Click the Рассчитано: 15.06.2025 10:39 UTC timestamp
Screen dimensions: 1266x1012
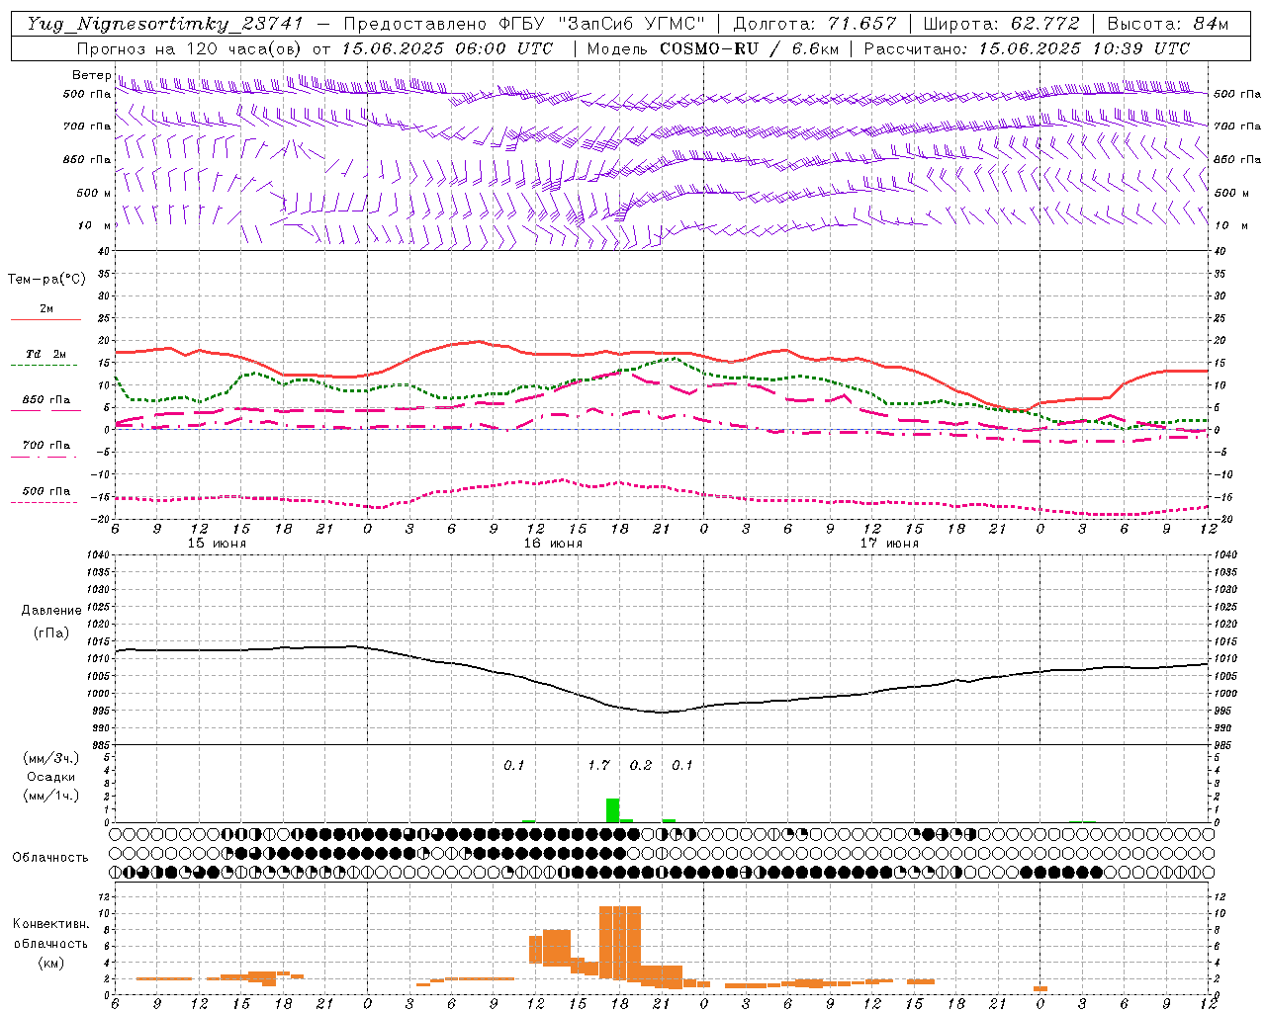1027,48
